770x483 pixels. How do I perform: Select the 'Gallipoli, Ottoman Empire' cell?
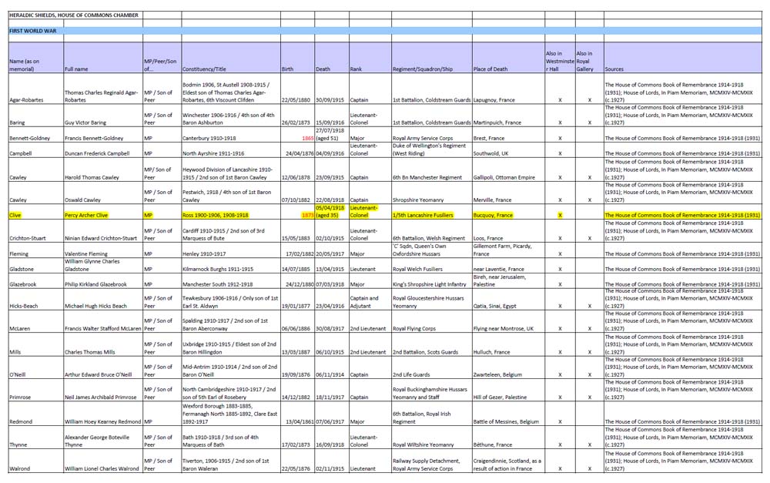(x=505, y=177)
